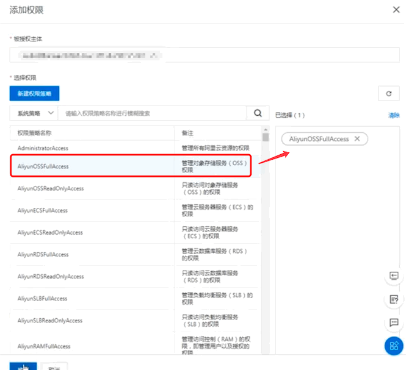Click the 已选择 (1) label
This screenshot has height=370, width=406.
click(x=290, y=115)
